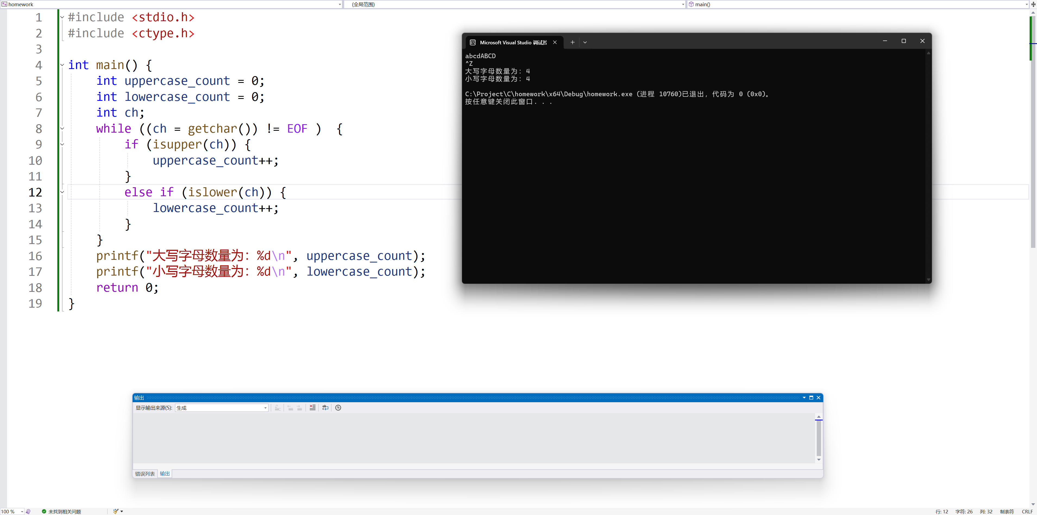
Task: Click the code cleanup broom icon
Action: point(116,511)
